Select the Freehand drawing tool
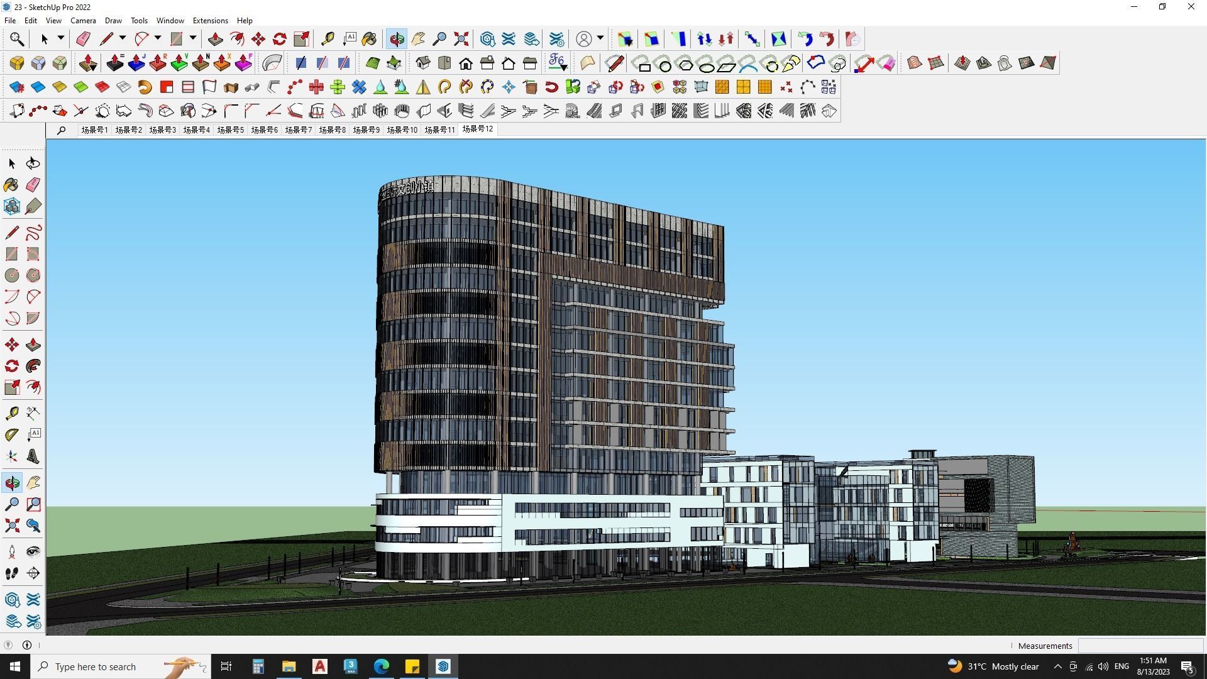1207x679 pixels. pos(33,233)
